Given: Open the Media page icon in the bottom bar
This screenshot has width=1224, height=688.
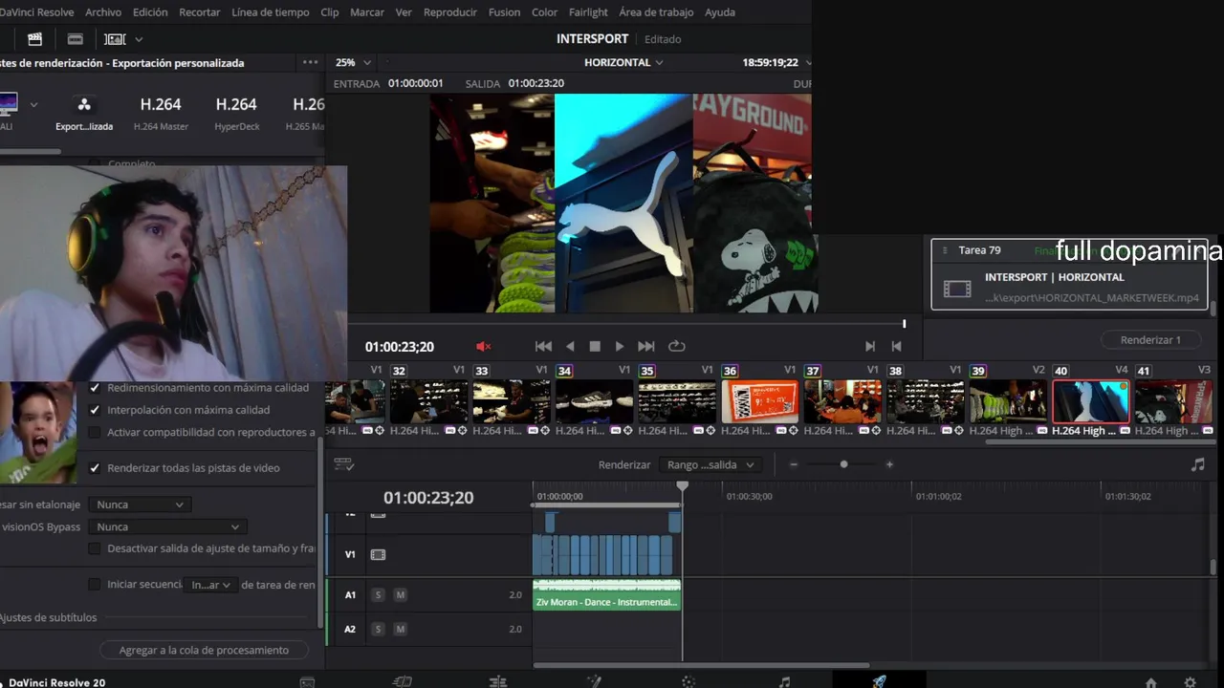Looking at the screenshot, I should [307, 681].
